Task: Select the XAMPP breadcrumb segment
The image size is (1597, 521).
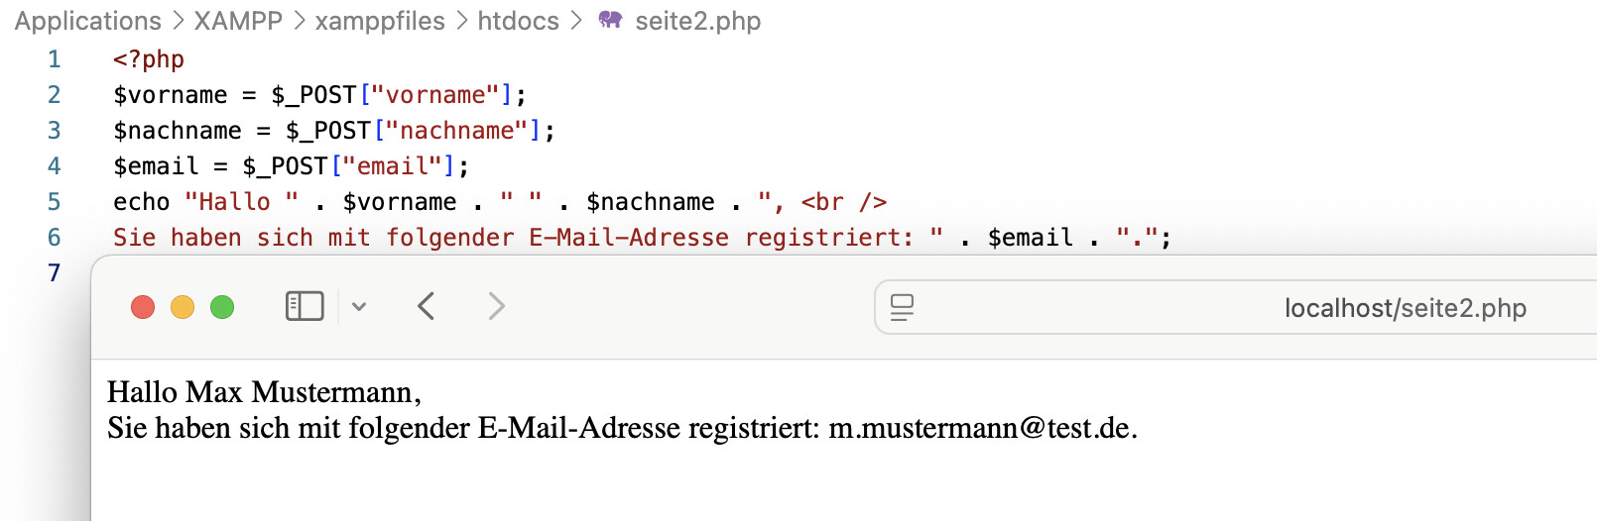Action: point(238,21)
